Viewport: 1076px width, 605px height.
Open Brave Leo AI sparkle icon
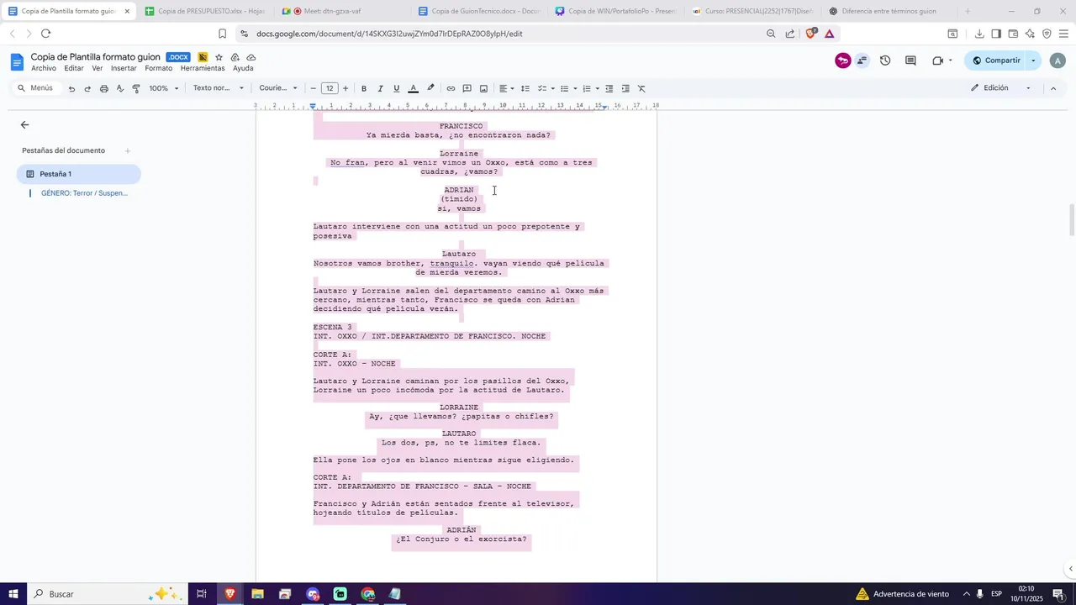tap(1030, 34)
